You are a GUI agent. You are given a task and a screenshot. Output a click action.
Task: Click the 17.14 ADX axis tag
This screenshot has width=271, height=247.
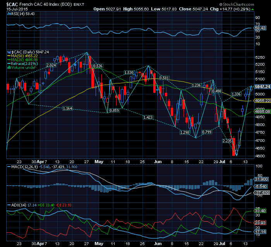tap(260, 232)
